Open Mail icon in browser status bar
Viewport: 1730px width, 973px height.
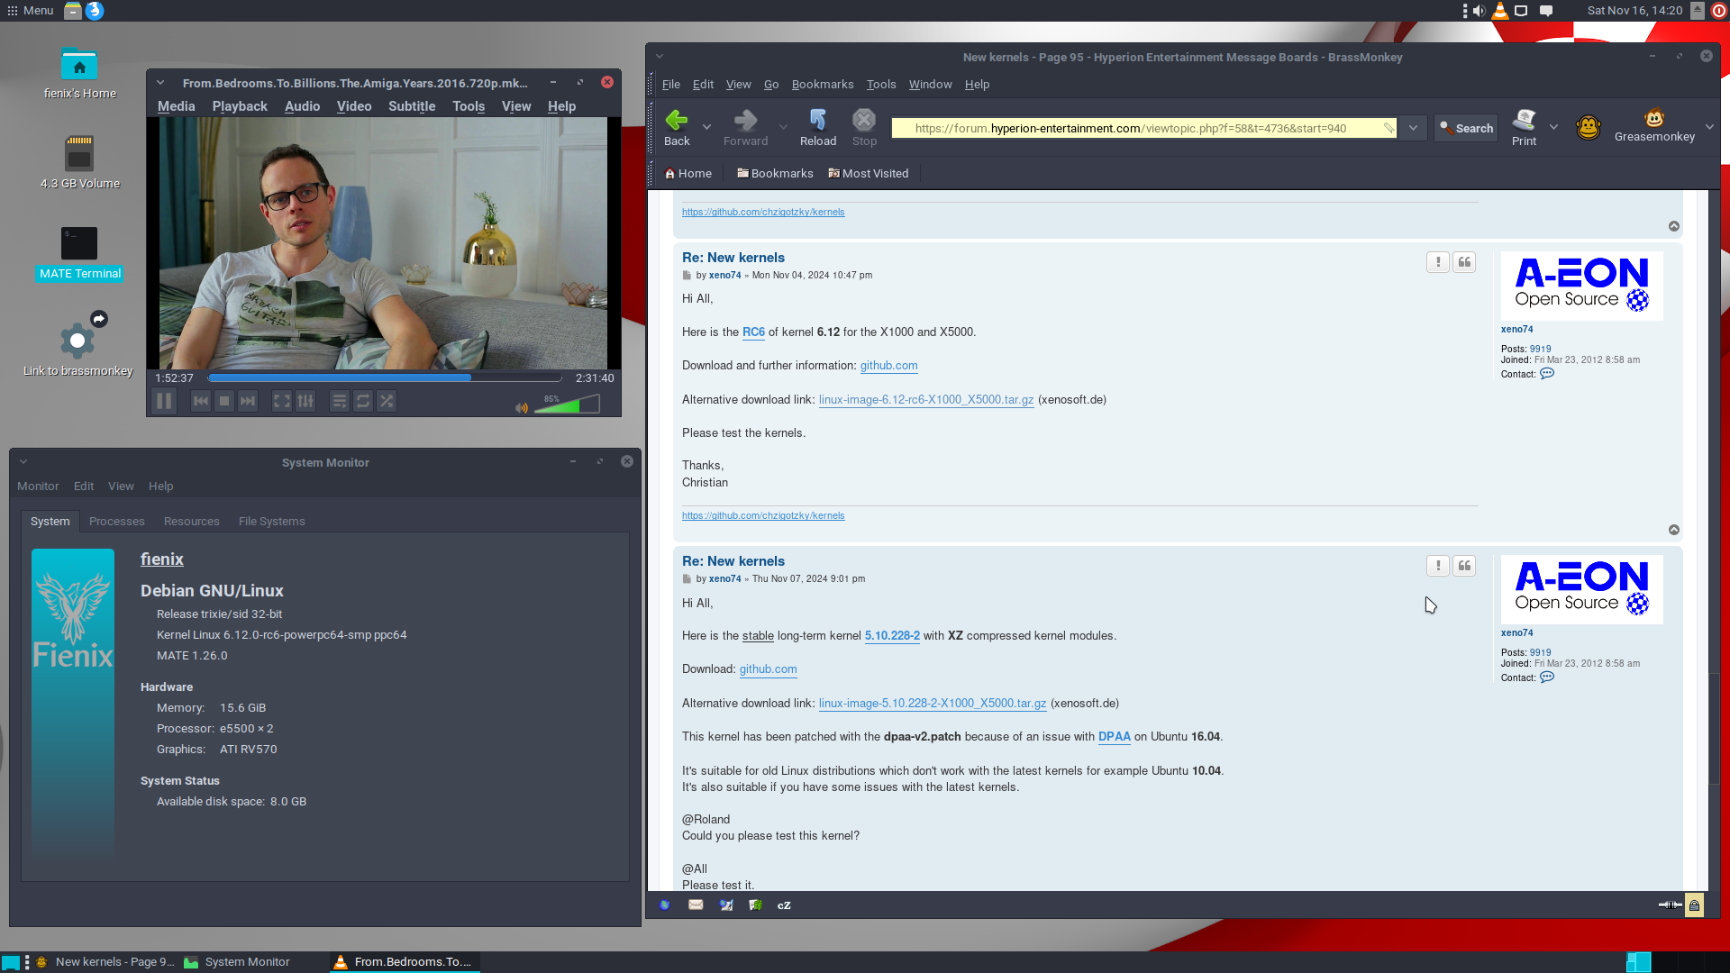tap(696, 905)
